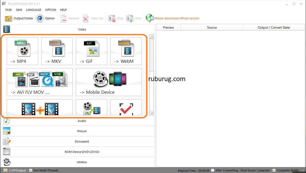306x173 pixels.
Task: Choose the -> MKV conversion tile
Action: point(57,51)
